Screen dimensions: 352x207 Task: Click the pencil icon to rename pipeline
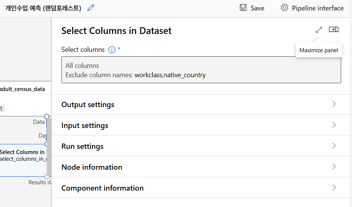pos(91,8)
